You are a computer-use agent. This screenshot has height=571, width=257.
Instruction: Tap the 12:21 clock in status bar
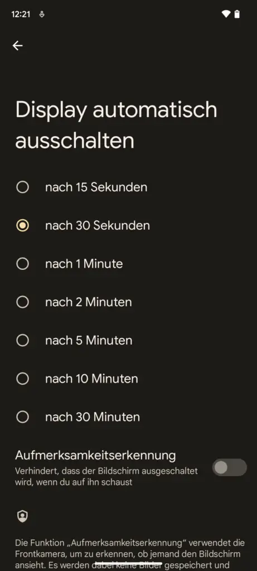(21, 14)
